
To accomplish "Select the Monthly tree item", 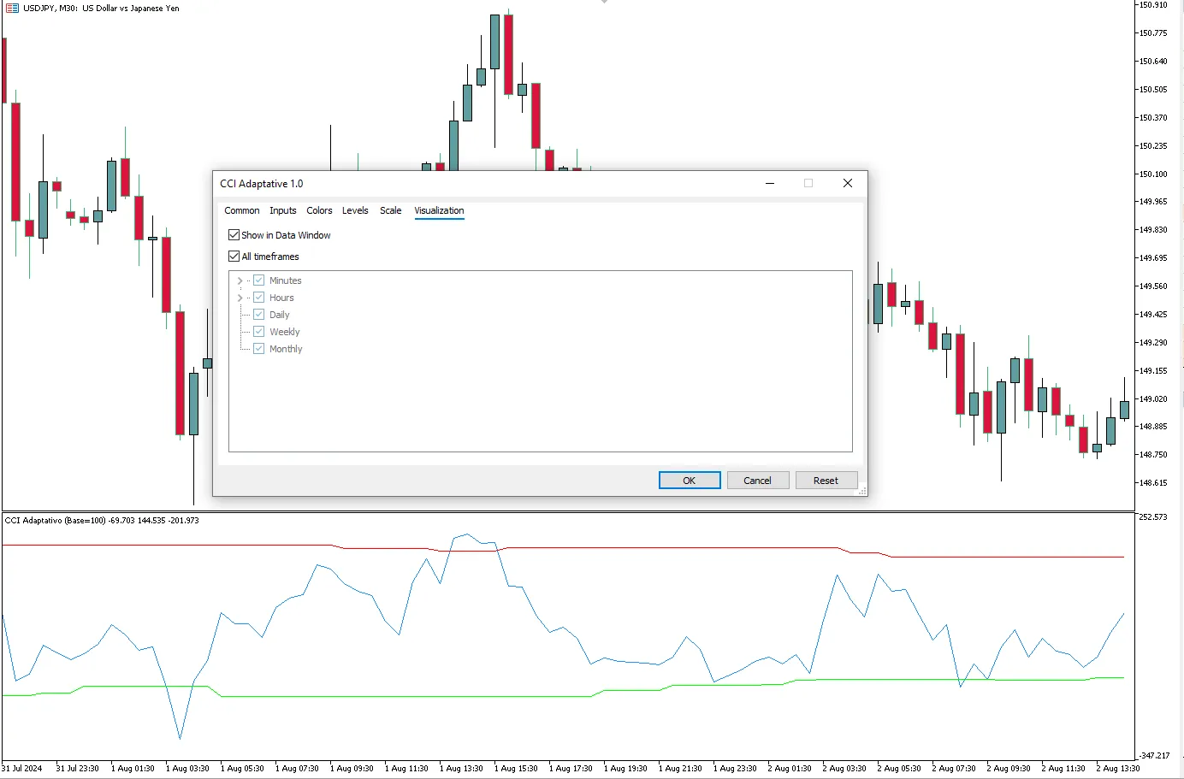I will click(x=286, y=349).
